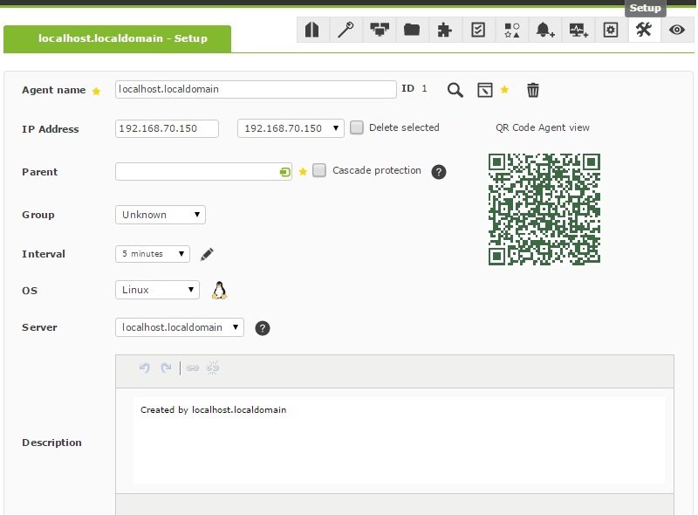Open the shapes and star tab icon
Screen dimensions: 698x515
tap(512, 30)
